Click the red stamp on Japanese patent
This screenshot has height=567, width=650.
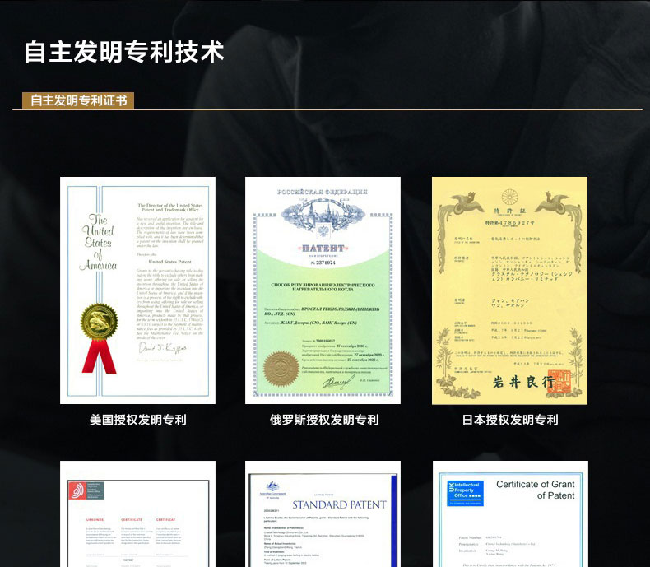click(560, 380)
